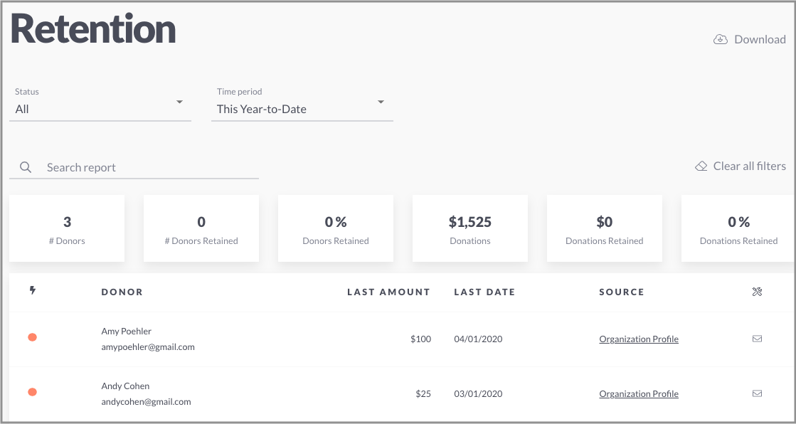Screen dimensions: 796x424
Task: Click the Download button text
Action: coord(760,40)
